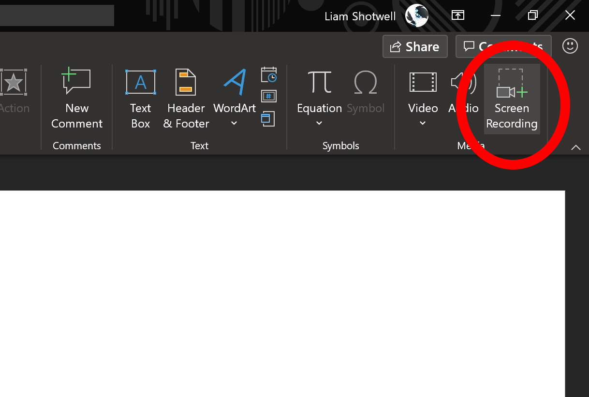Open the Comments pane
589x397 pixels.
[503, 46]
